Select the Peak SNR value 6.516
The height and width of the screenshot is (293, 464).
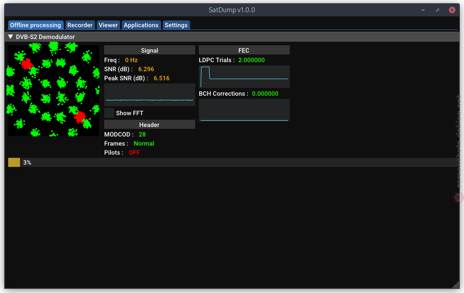[x=161, y=78]
